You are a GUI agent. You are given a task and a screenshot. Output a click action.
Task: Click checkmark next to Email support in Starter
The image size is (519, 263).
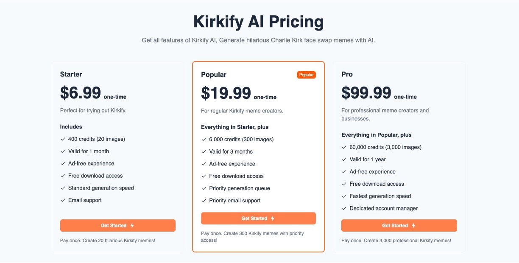(x=63, y=200)
